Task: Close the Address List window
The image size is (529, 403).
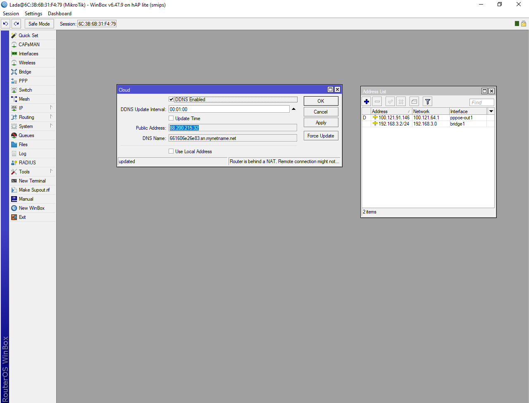Action: 492,91
